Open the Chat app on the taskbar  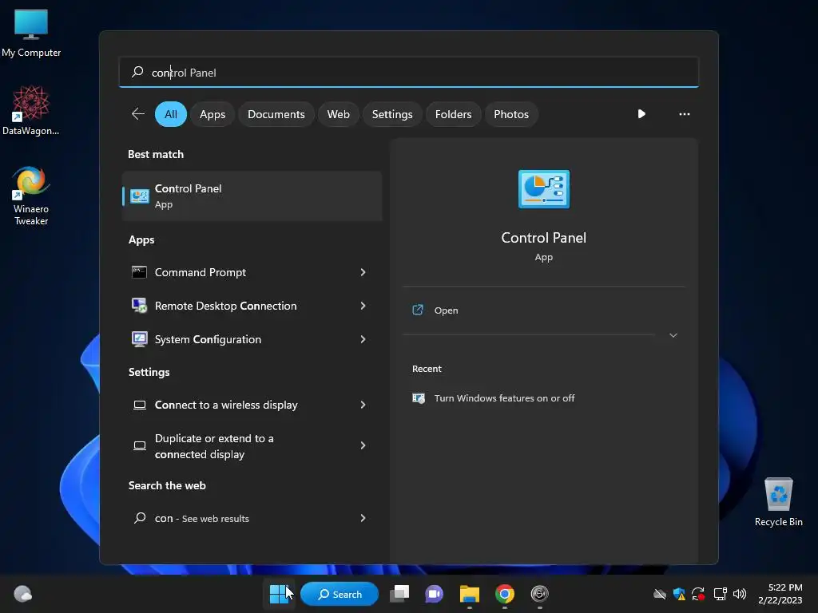click(434, 594)
